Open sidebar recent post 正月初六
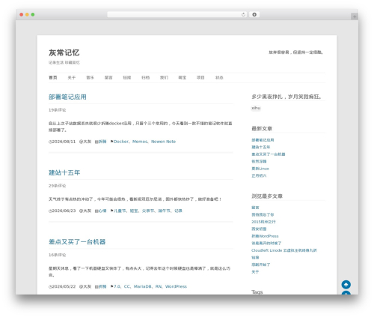The image size is (374, 317). (x=259, y=176)
